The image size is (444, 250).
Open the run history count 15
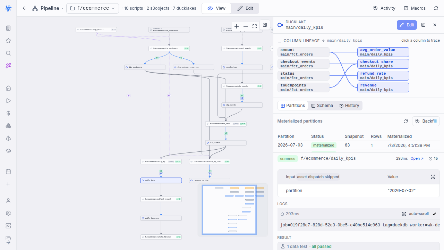pyautogui.click(x=433, y=158)
